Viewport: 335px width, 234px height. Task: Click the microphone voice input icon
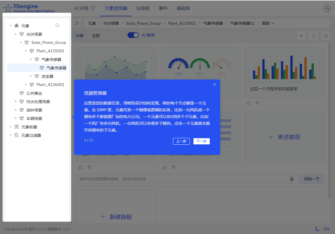click(x=292, y=179)
